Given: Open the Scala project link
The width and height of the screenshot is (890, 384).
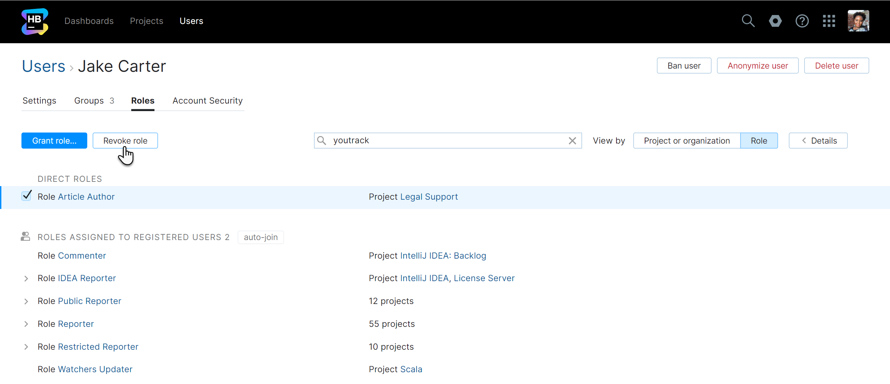Looking at the screenshot, I should click(411, 369).
